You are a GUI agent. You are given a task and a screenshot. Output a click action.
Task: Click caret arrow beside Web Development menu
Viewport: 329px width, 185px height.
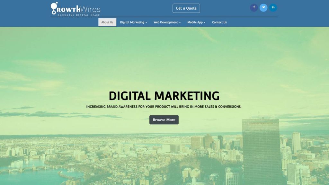180,22
